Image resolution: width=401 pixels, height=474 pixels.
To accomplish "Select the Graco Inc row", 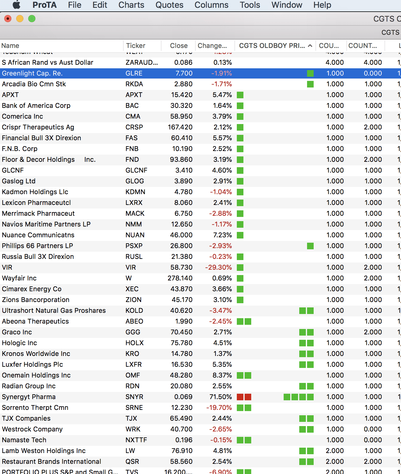I will [x=200, y=332].
